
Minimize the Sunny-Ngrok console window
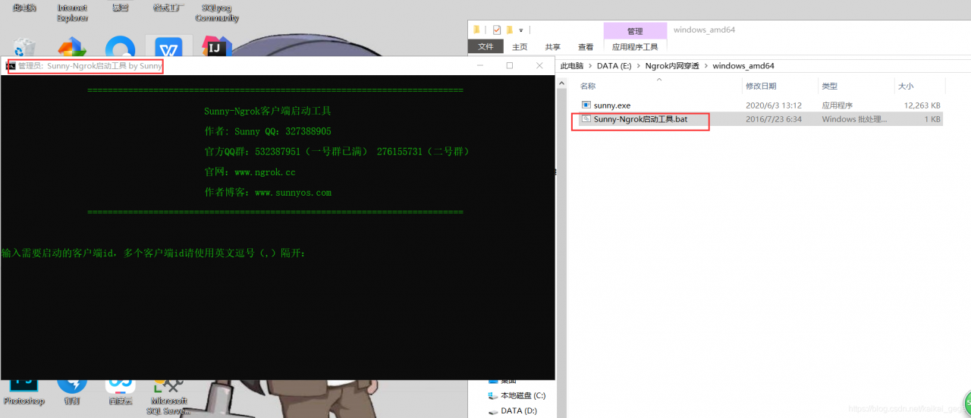(x=480, y=66)
